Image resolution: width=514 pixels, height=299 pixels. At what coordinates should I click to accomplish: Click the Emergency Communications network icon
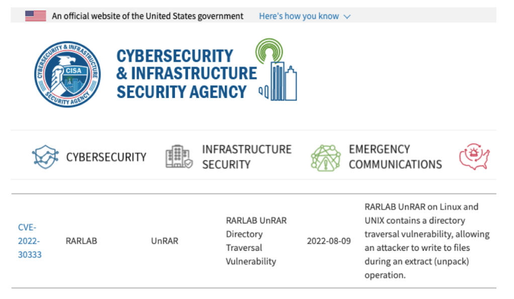point(325,157)
